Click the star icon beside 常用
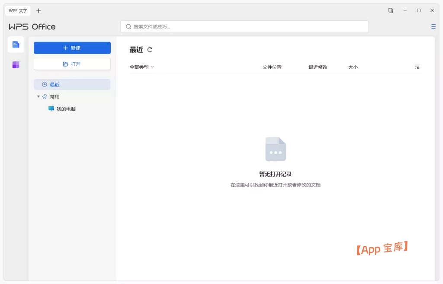The width and height of the screenshot is (443, 284). pos(45,96)
